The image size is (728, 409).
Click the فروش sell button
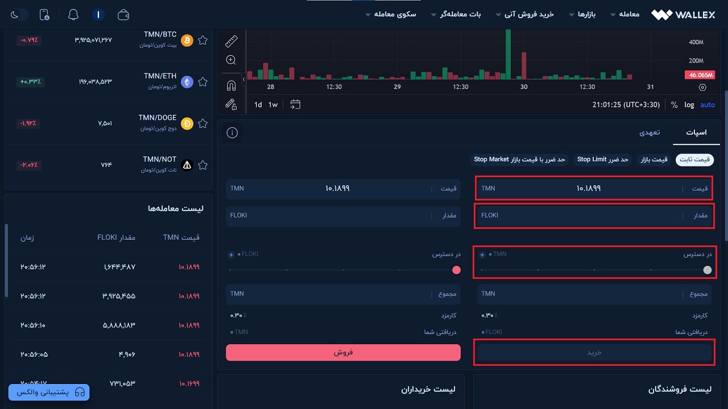343,352
